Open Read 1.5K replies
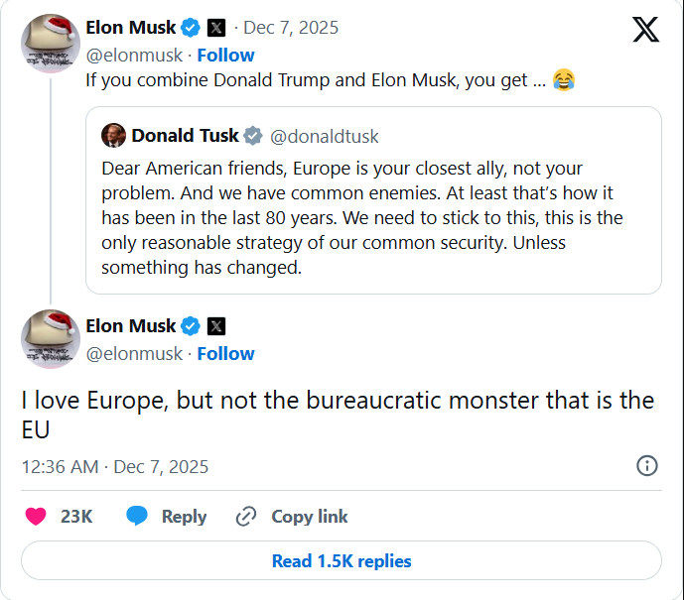Image resolution: width=684 pixels, height=600 pixels. (x=342, y=560)
